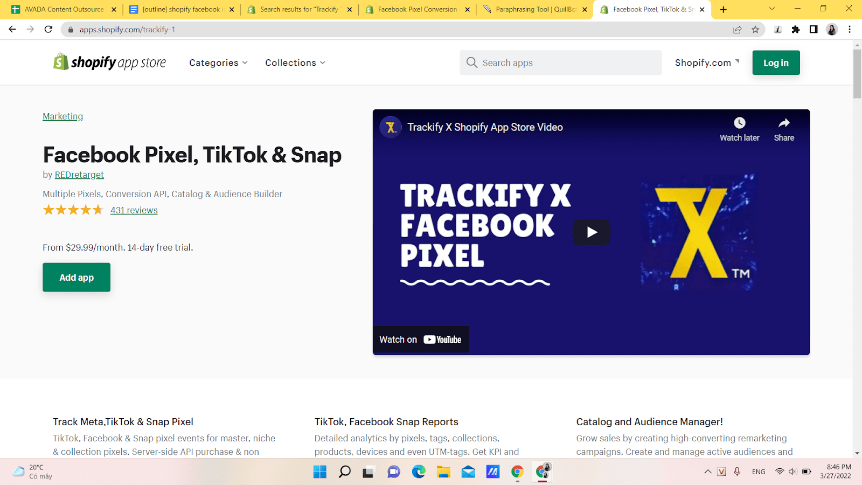The width and height of the screenshot is (862, 485).
Task: Click the Watch later clock icon
Action: coord(739,123)
